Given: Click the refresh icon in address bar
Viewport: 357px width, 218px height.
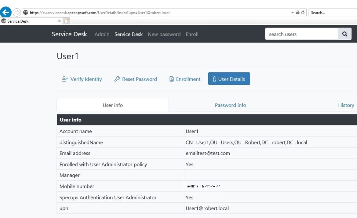Looking at the screenshot, I should tap(303, 13).
